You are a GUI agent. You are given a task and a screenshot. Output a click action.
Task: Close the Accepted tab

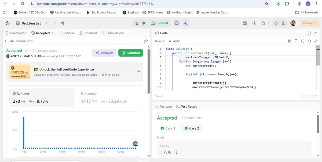53,33
